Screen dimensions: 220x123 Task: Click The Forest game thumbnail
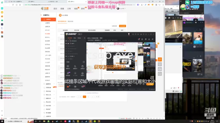187,66
